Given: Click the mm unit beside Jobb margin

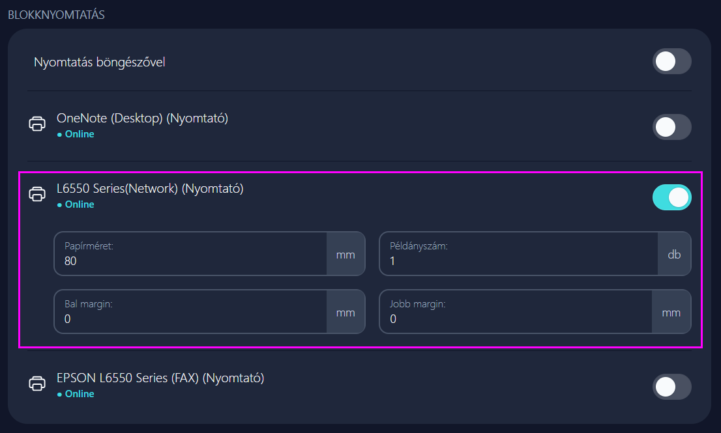Looking at the screenshot, I should coord(671,313).
